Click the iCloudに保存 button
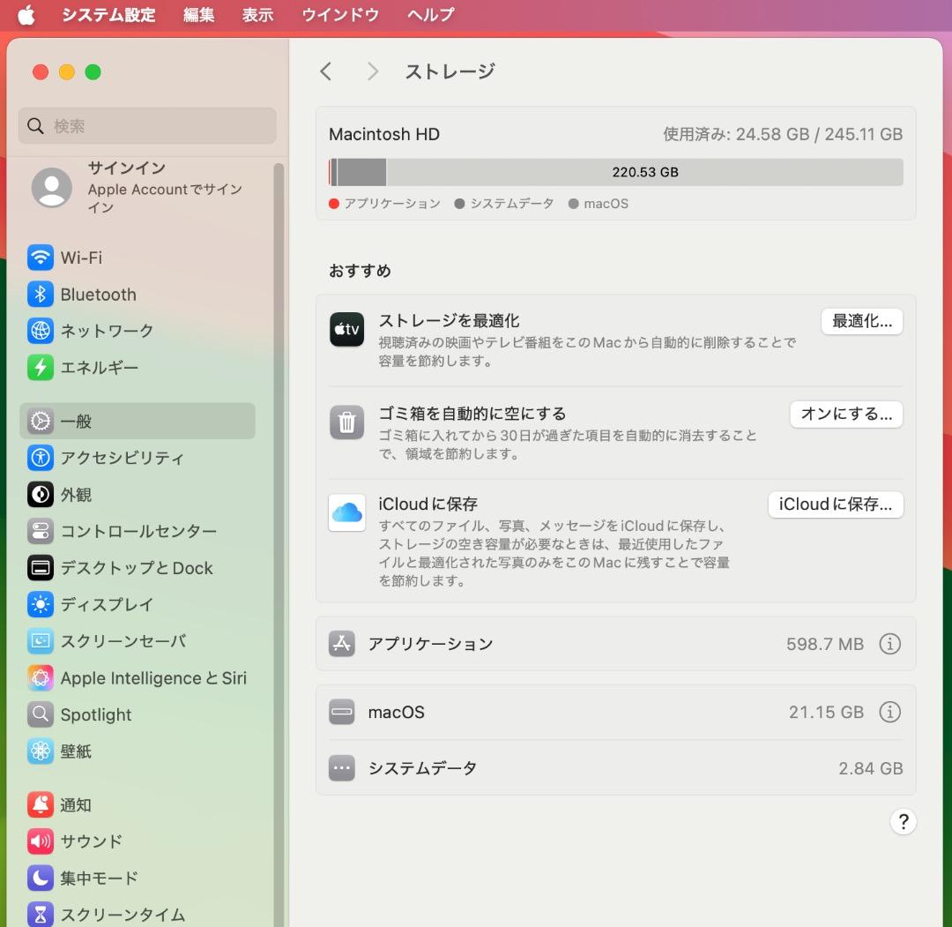Image resolution: width=952 pixels, height=927 pixels. (x=835, y=505)
